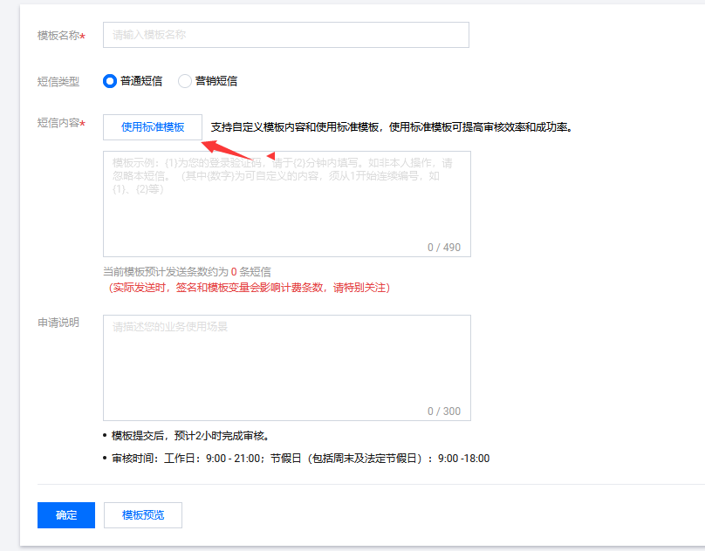Open the 模板预览 preview
This screenshot has height=551, width=705.
[x=142, y=514]
